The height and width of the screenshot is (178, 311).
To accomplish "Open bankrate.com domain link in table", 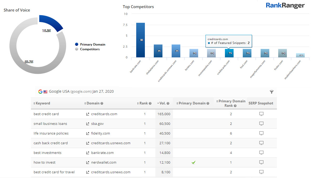I will click(x=102, y=153).
